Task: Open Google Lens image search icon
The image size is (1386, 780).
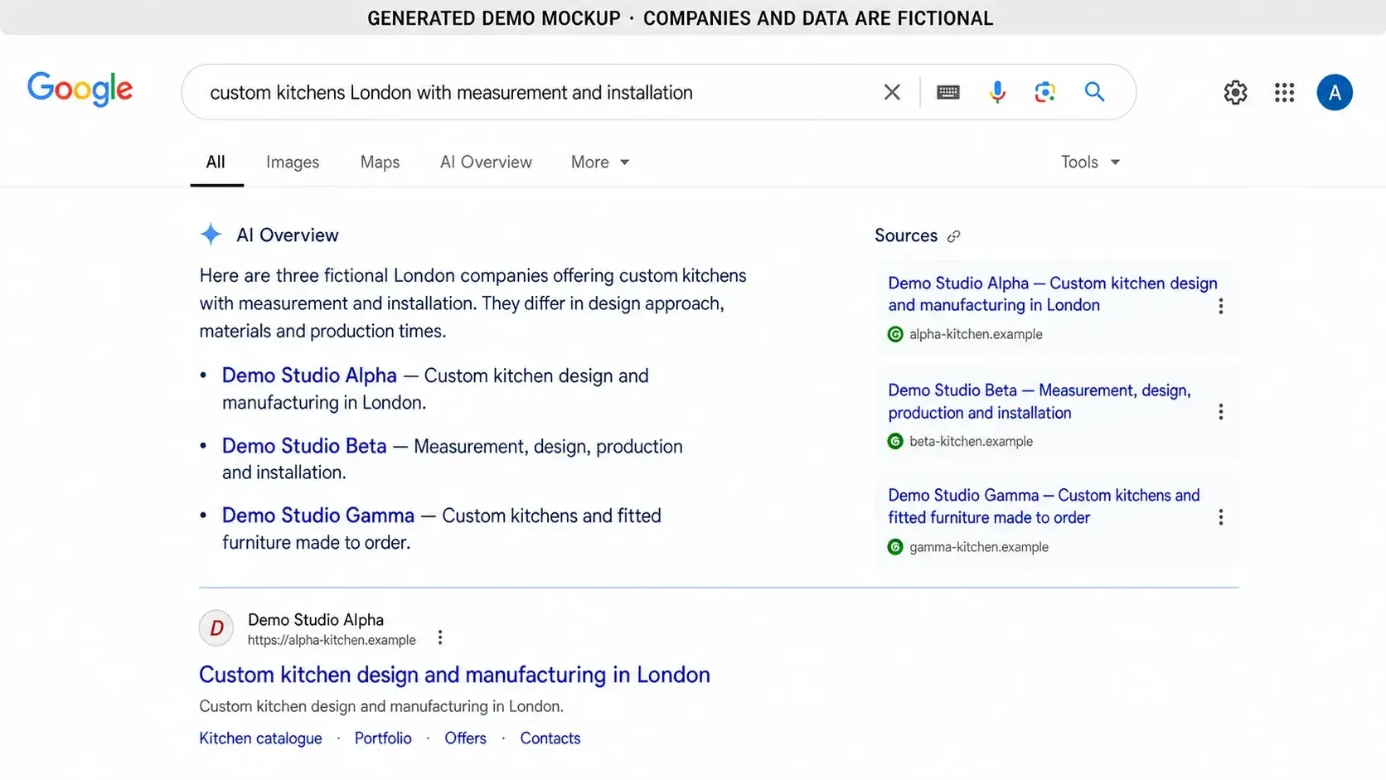Action: click(x=1045, y=92)
